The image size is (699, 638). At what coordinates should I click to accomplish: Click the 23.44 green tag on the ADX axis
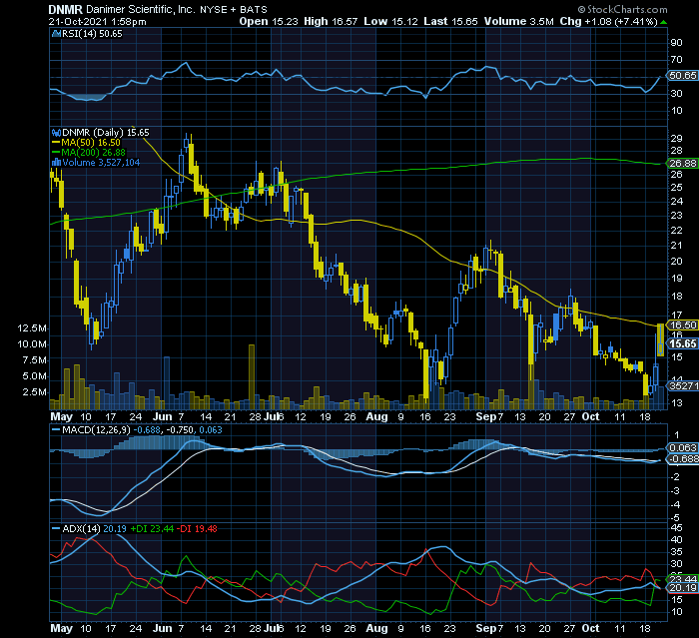click(683, 580)
